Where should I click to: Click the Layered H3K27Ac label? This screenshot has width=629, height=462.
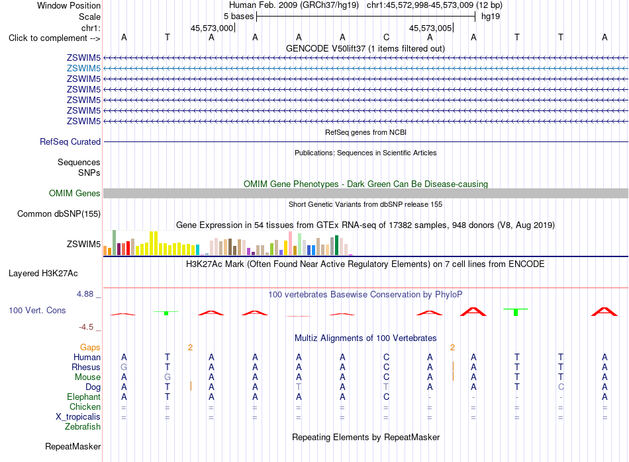(x=43, y=274)
